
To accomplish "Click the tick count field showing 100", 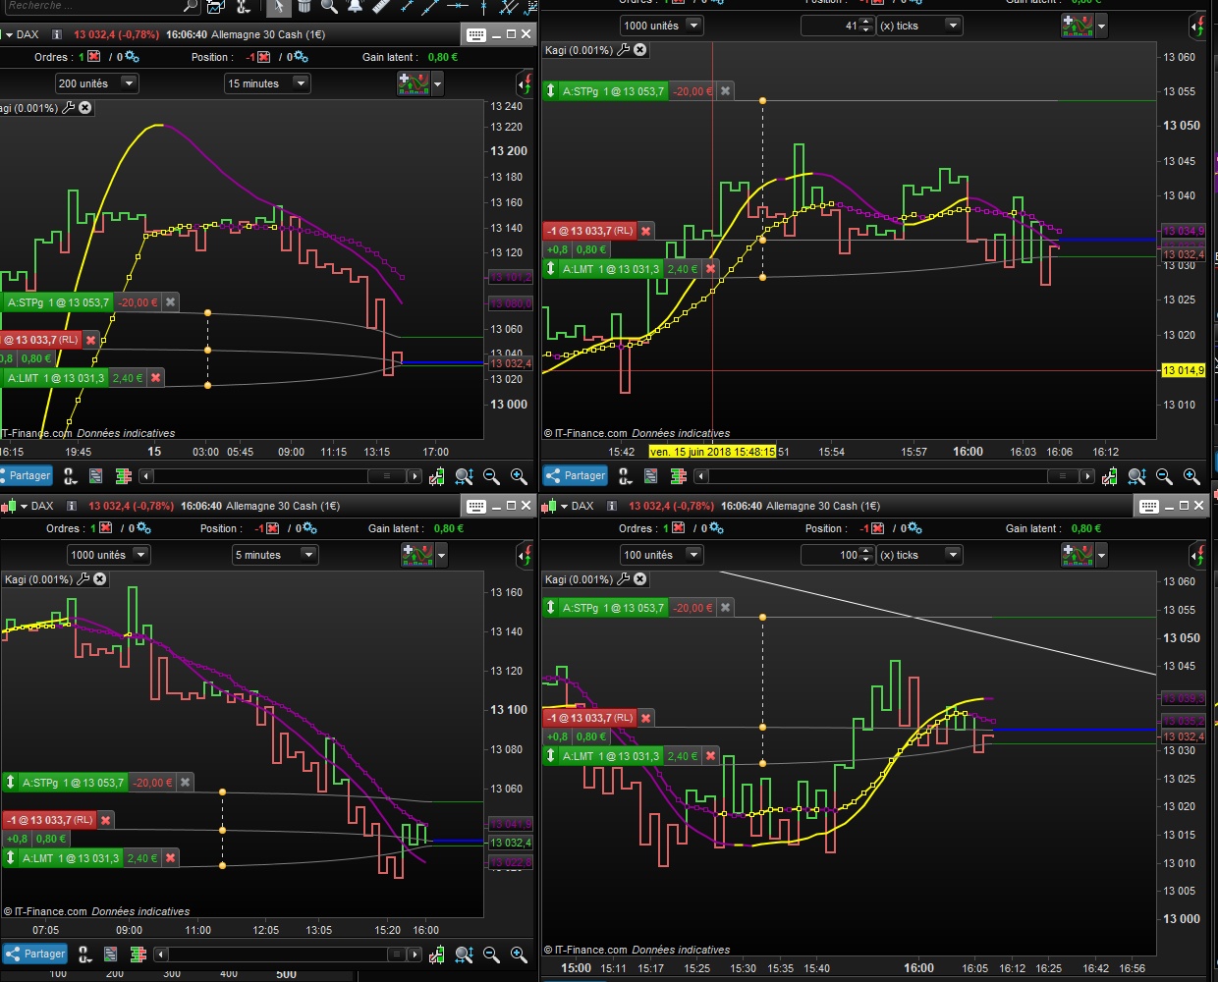I will pyautogui.click(x=831, y=555).
